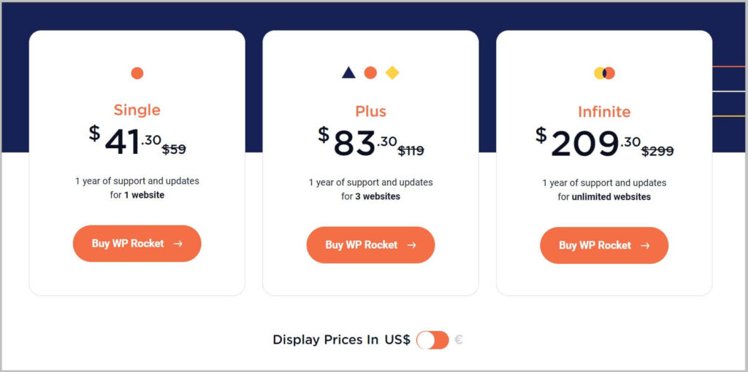This screenshot has height=372, width=748.
Task: Click the "unlimited websites" description text
Action: tap(611, 197)
